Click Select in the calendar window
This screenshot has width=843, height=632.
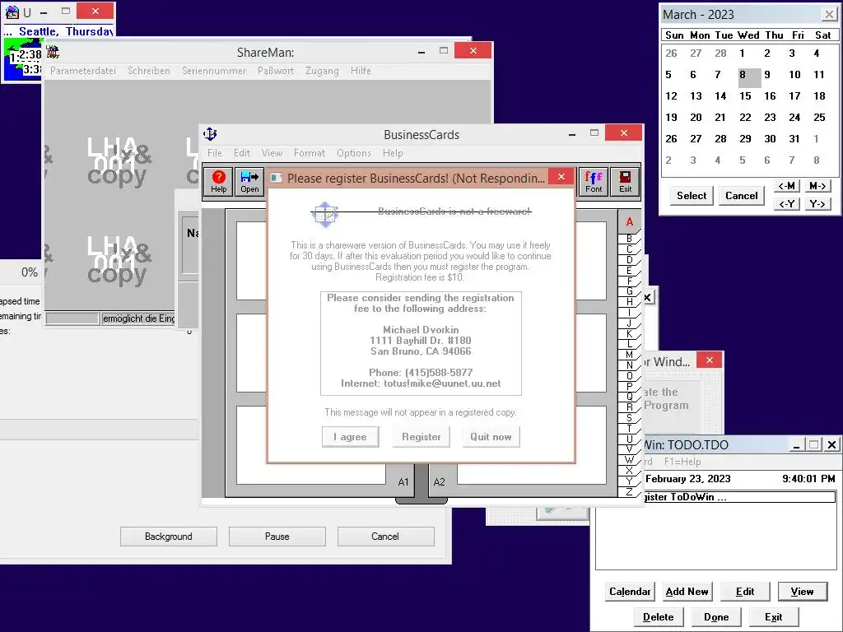point(692,196)
